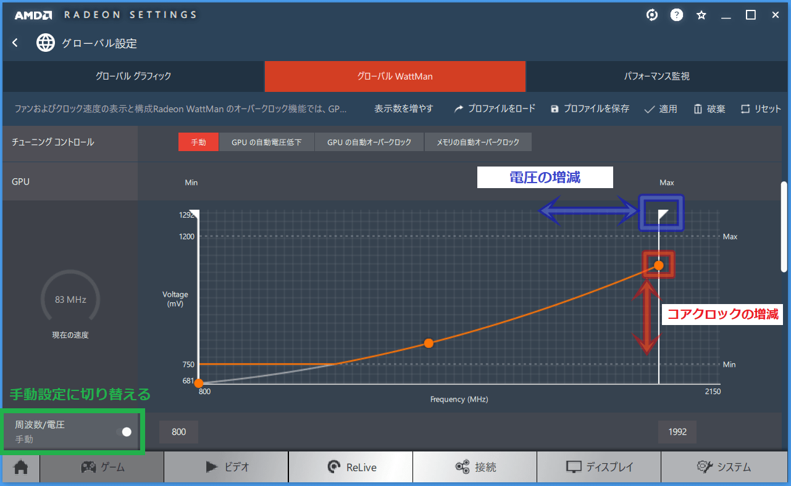Select GPU の自動オーバークロック mode

pos(369,142)
